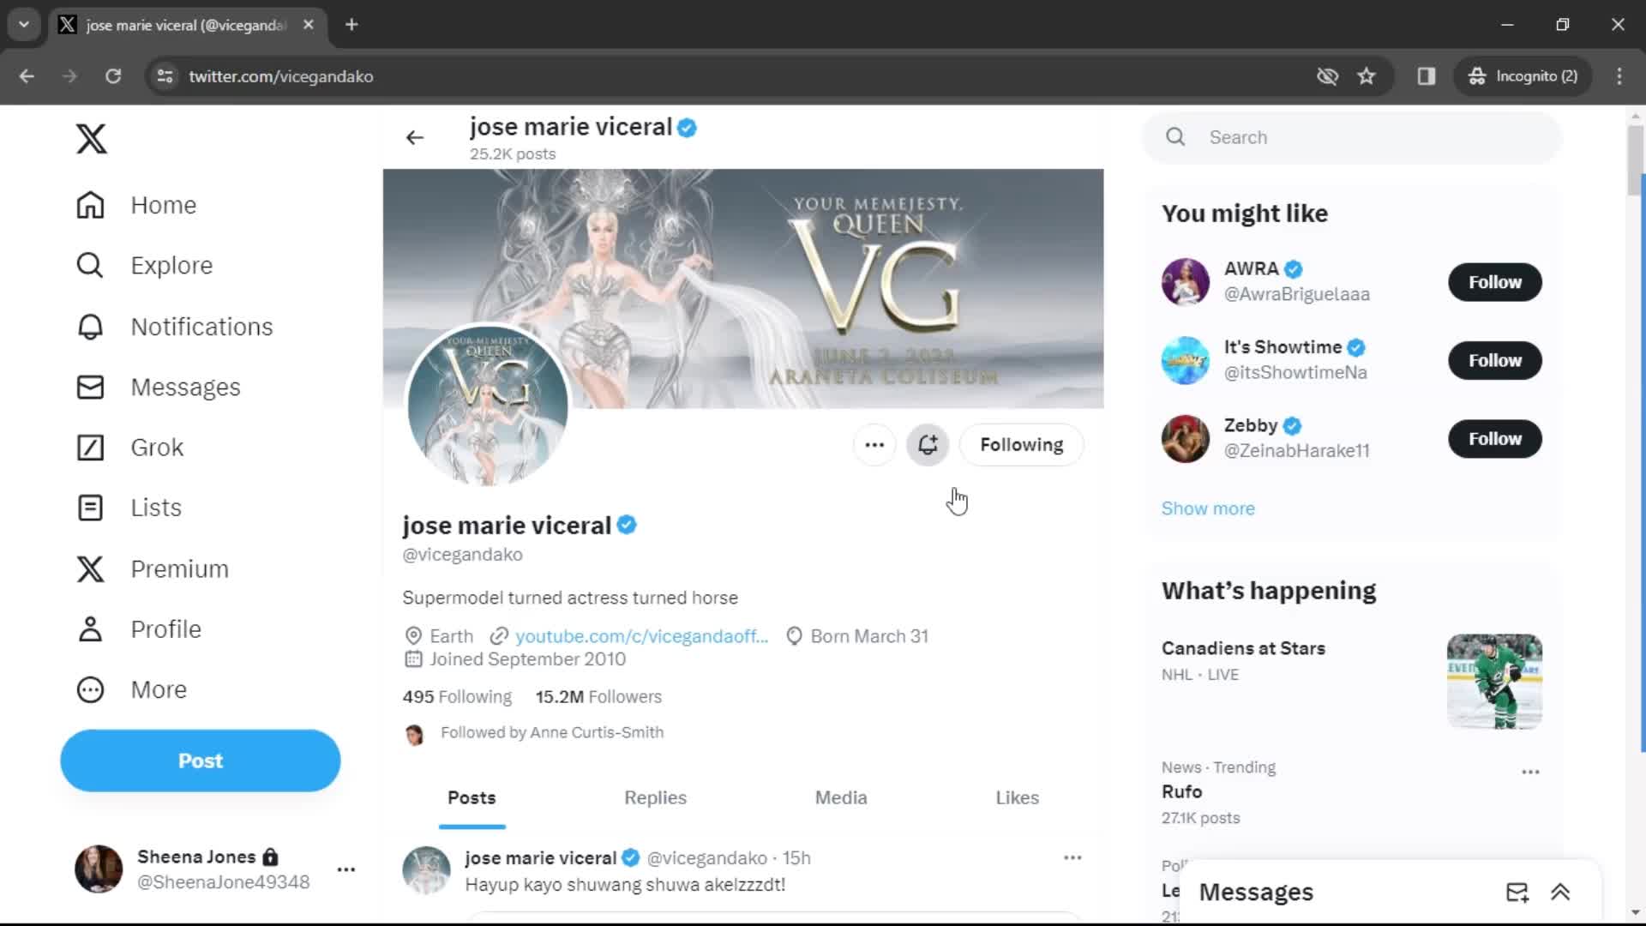Open the Explore search icon
This screenshot has height=926, width=1646.
(x=90, y=266)
